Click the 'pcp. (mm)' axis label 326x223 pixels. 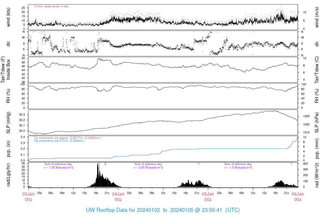pos(317,149)
